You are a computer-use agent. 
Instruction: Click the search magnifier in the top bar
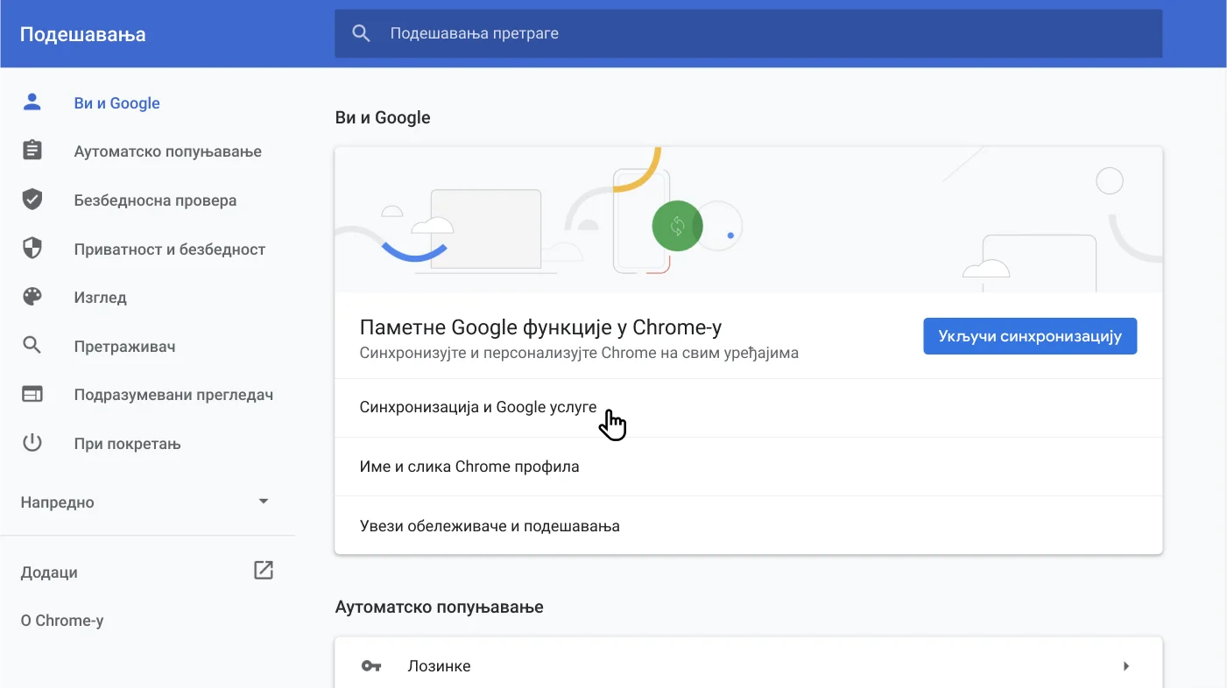(x=361, y=32)
